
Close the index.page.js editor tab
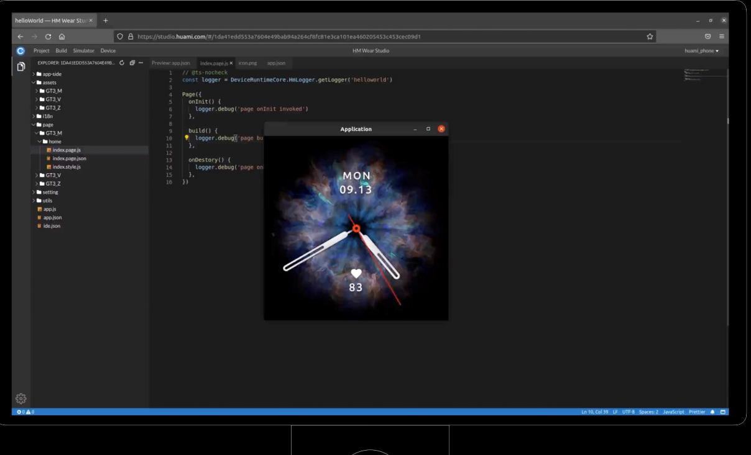click(231, 63)
